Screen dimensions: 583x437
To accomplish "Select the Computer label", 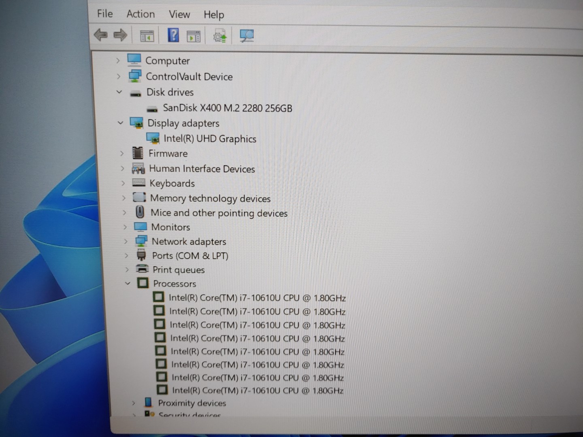I will click(x=167, y=61).
